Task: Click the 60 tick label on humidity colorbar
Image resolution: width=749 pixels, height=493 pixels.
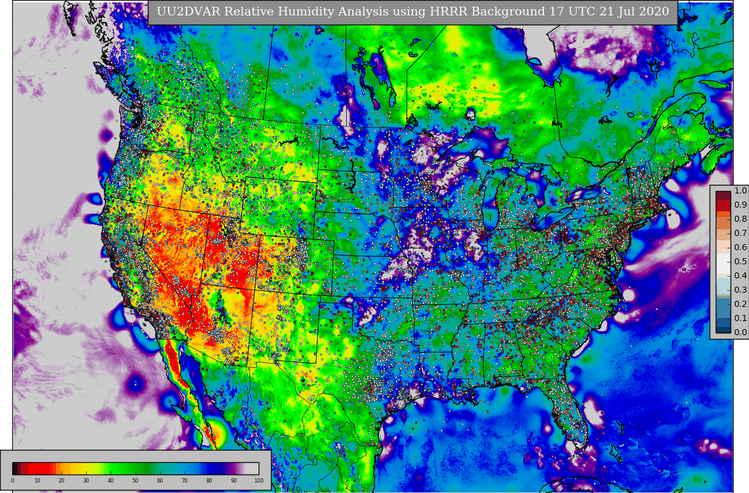Action: pos(160,481)
